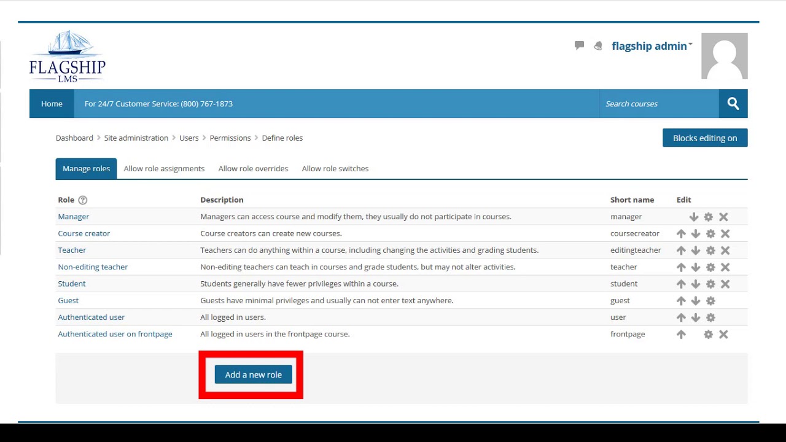Expand the flagship admin user menu

point(652,46)
